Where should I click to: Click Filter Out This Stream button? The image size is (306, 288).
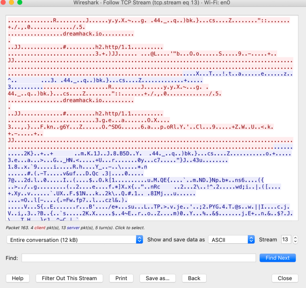click(x=69, y=278)
